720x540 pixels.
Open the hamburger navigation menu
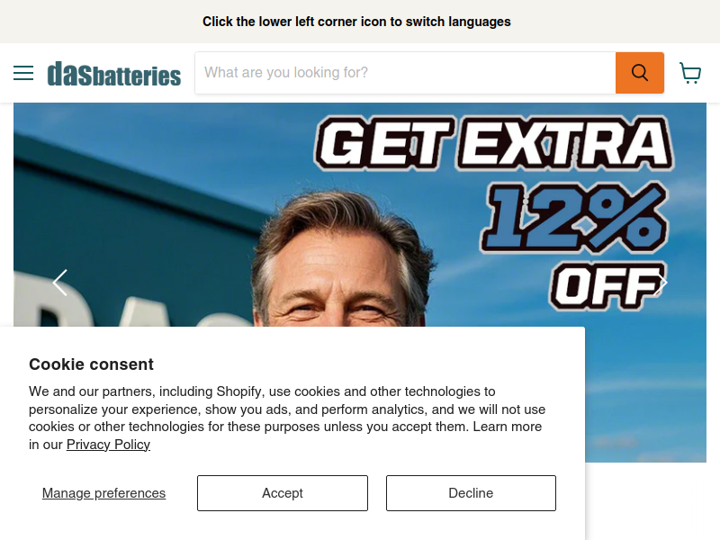[23, 73]
